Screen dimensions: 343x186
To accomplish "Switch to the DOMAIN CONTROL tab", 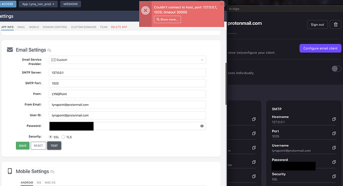I will (55, 27).
